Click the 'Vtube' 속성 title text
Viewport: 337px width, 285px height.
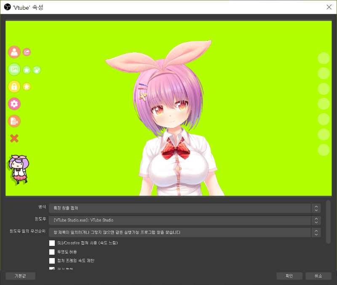tap(28, 8)
